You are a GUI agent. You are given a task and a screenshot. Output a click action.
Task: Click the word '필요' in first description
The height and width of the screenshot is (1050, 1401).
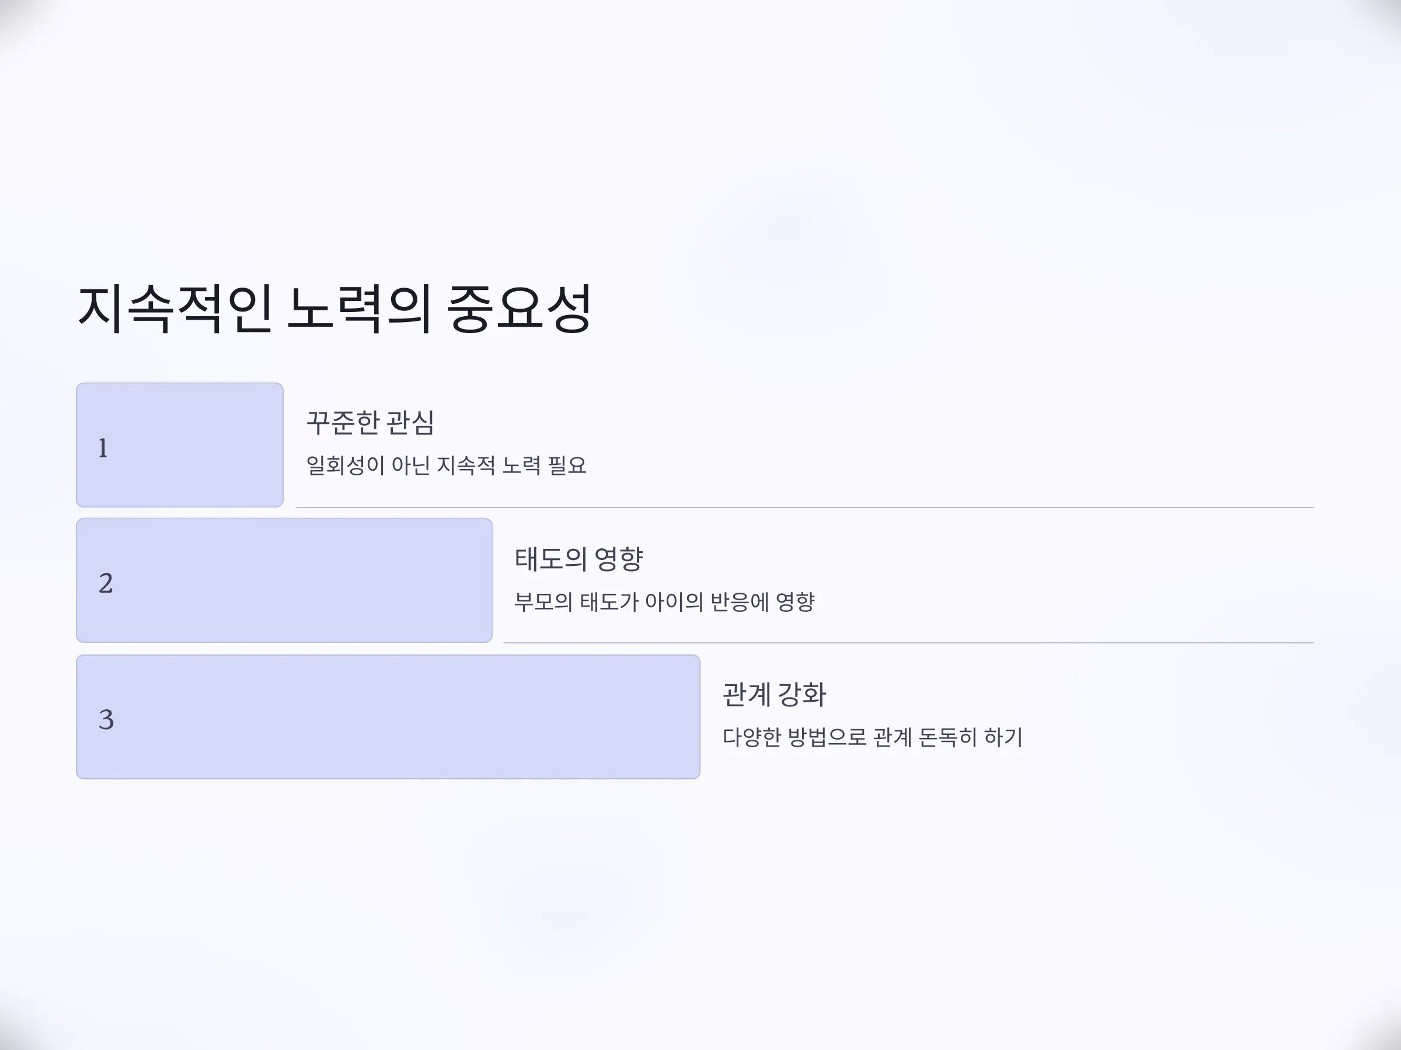pyautogui.click(x=567, y=466)
